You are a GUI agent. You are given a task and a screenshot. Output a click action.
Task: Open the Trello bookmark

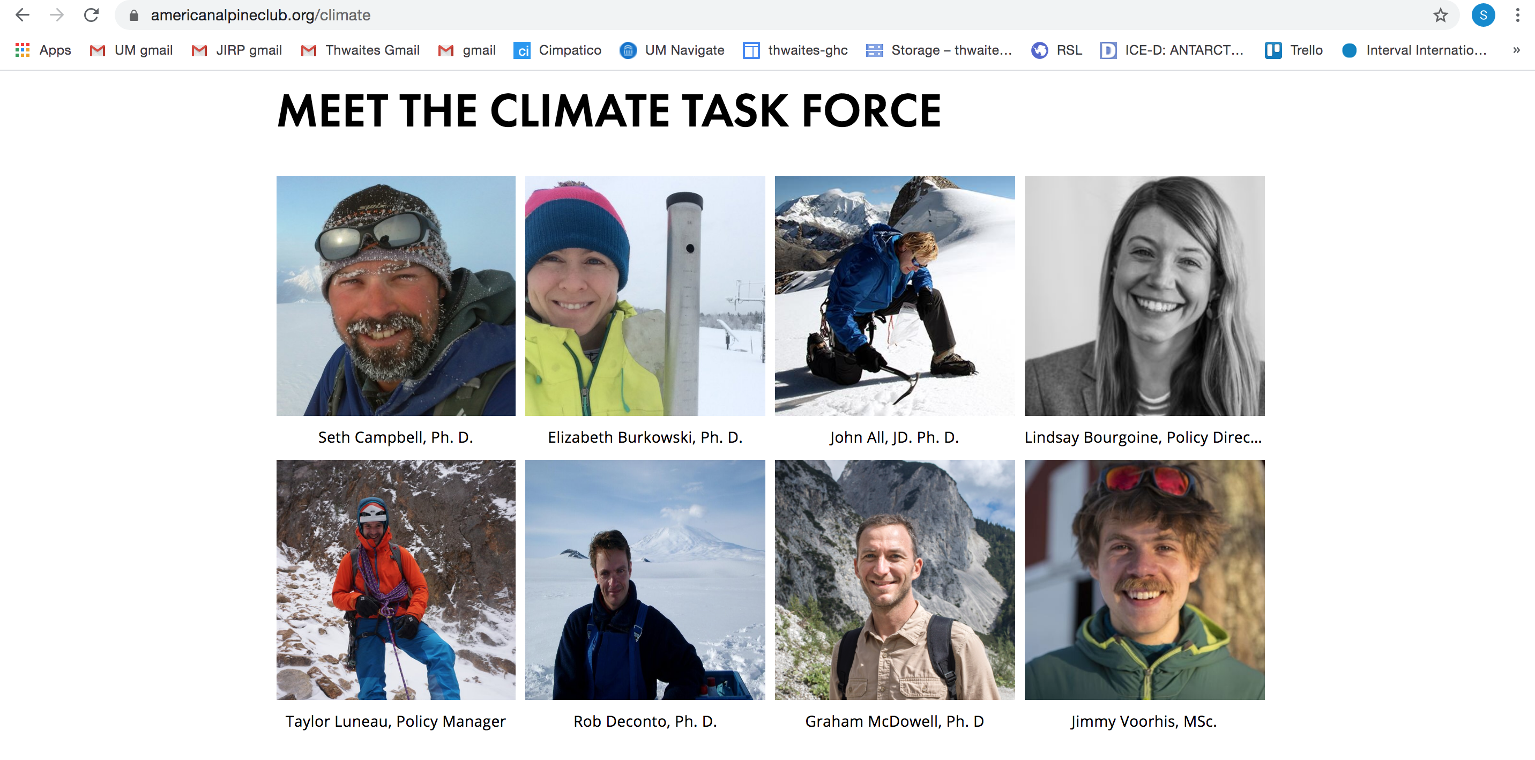pos(1294,50)
